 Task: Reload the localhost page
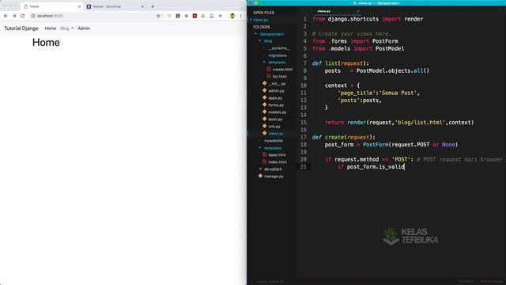(23, 16)
